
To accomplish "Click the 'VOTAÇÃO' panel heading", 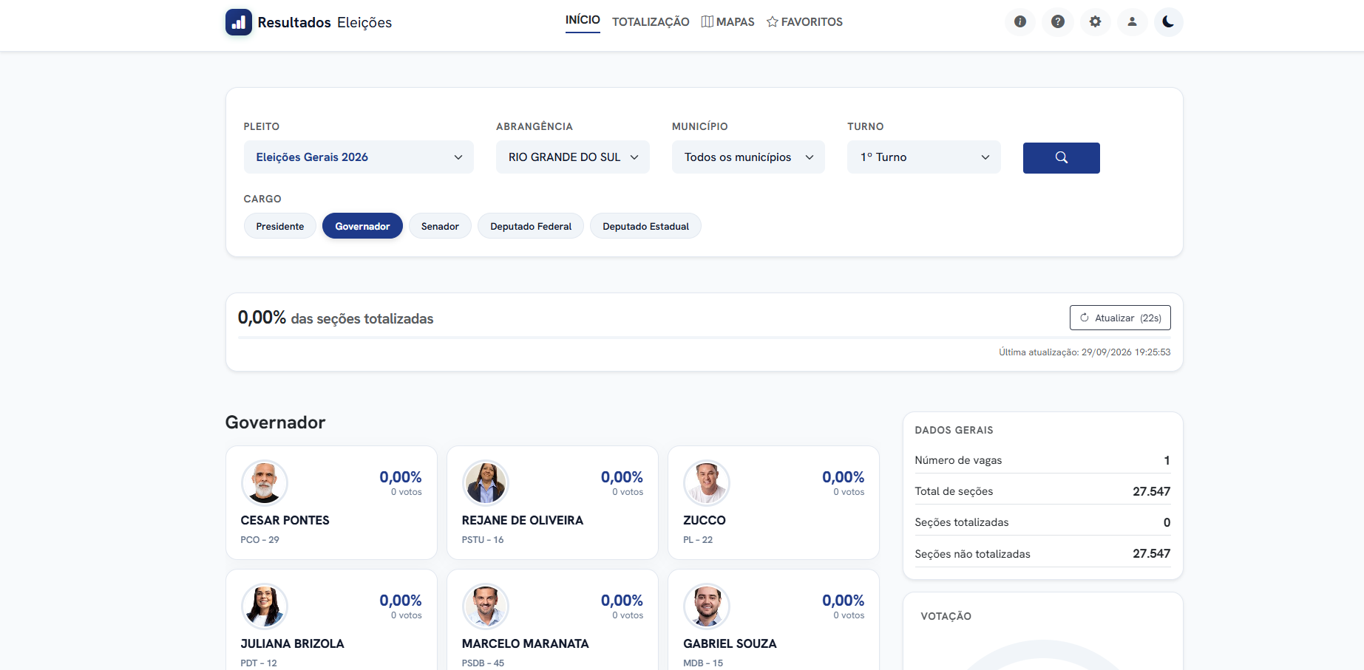I will 946,616.
